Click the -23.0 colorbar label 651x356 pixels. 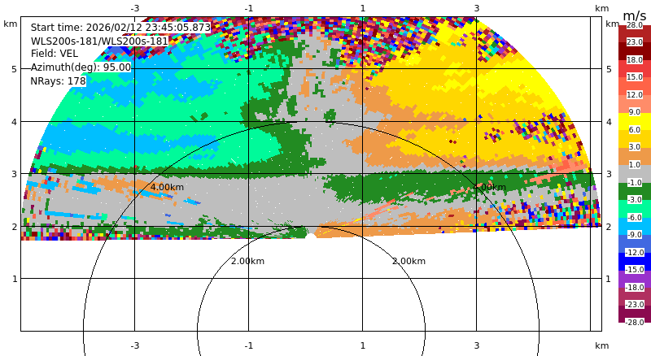click(x=635, y=305)
